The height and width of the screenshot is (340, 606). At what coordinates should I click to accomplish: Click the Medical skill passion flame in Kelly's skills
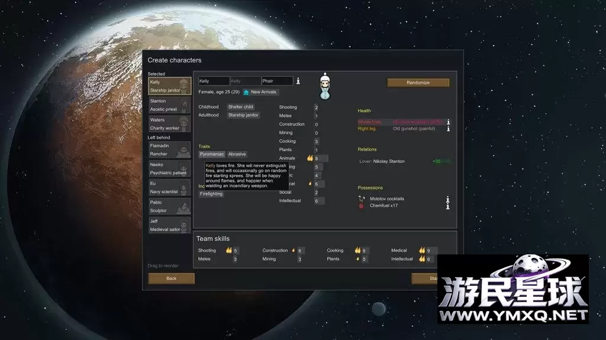tap(310, 184)
